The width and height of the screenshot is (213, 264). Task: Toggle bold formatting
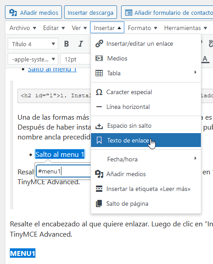[66, 44]
